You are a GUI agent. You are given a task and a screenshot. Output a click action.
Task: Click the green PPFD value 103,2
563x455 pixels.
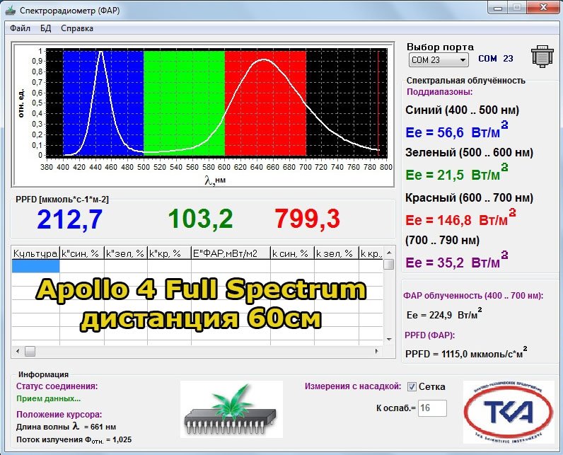click(201, 219)
